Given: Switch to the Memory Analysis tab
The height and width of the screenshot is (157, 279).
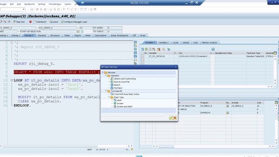Looking at the screenshot, I should (x=209, y=43).
